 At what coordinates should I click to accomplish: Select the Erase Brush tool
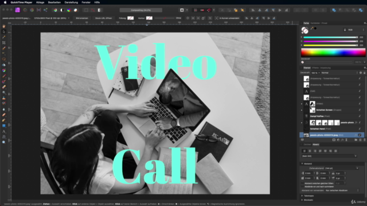click(4, 87)
